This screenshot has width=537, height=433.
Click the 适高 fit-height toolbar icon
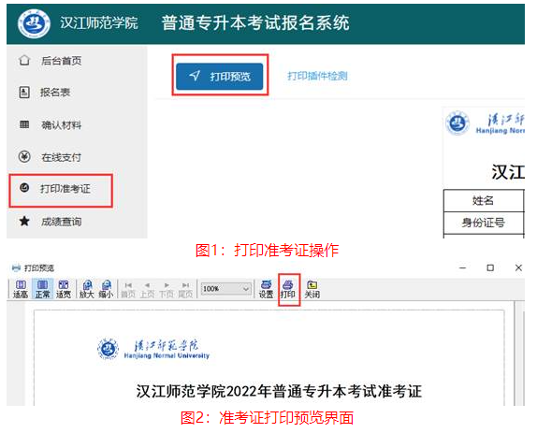click(21, 289)
